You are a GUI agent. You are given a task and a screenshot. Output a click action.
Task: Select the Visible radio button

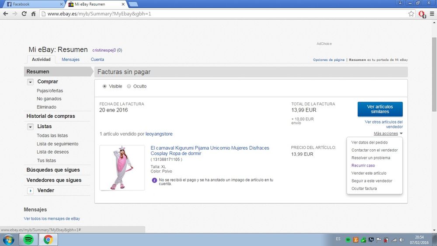105,87
